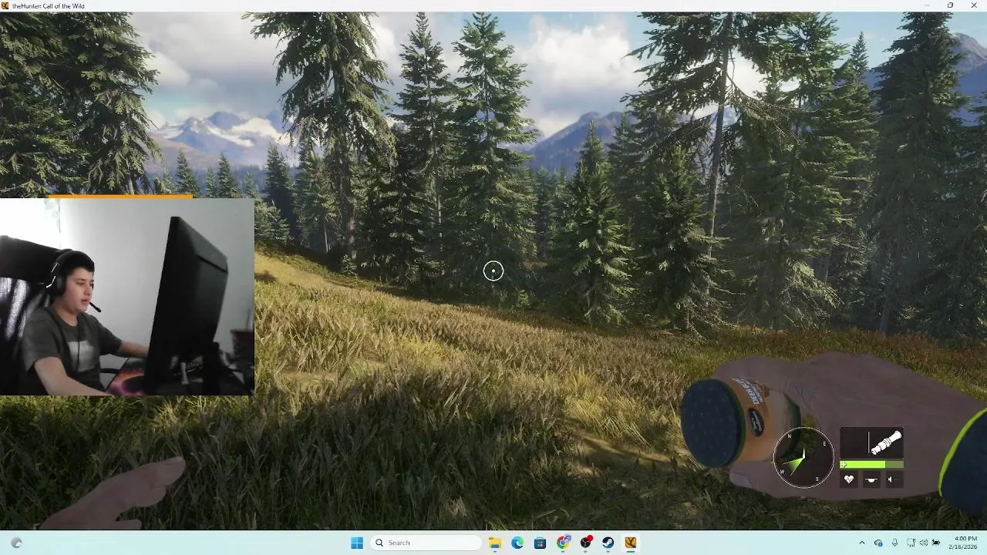This screenshot has height=555, width=987.
Task: Click the compass HUD dial
Action: point(803,458)
